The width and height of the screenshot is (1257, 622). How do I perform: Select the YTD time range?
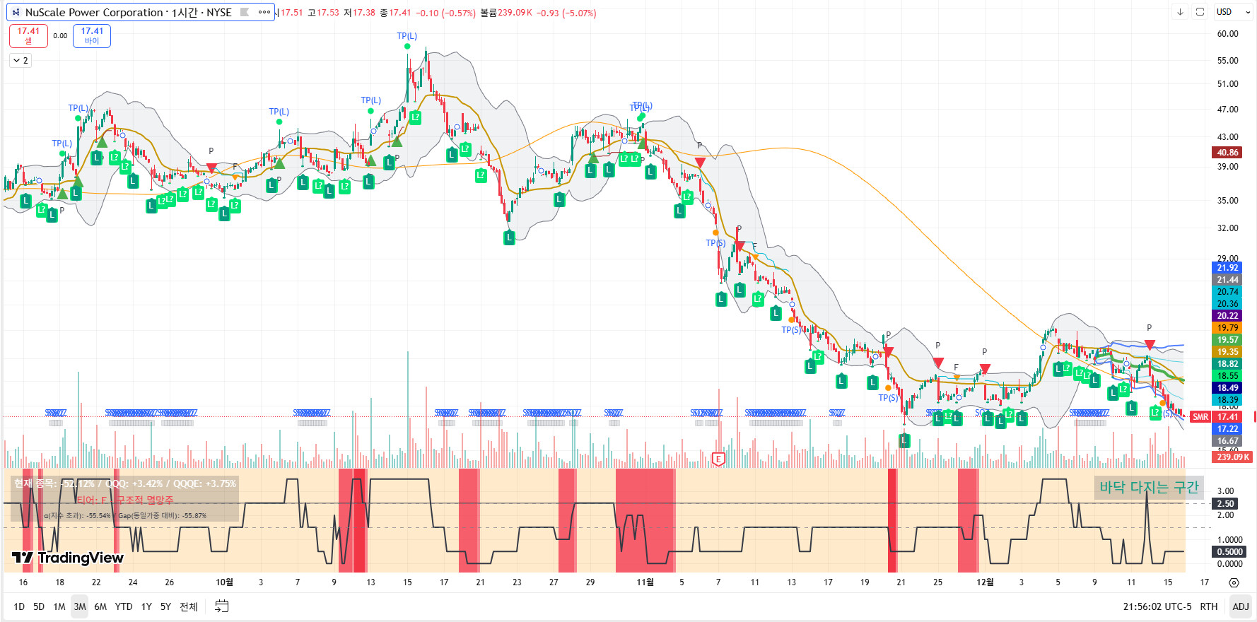pyautogui.click(x=124, y=606)
